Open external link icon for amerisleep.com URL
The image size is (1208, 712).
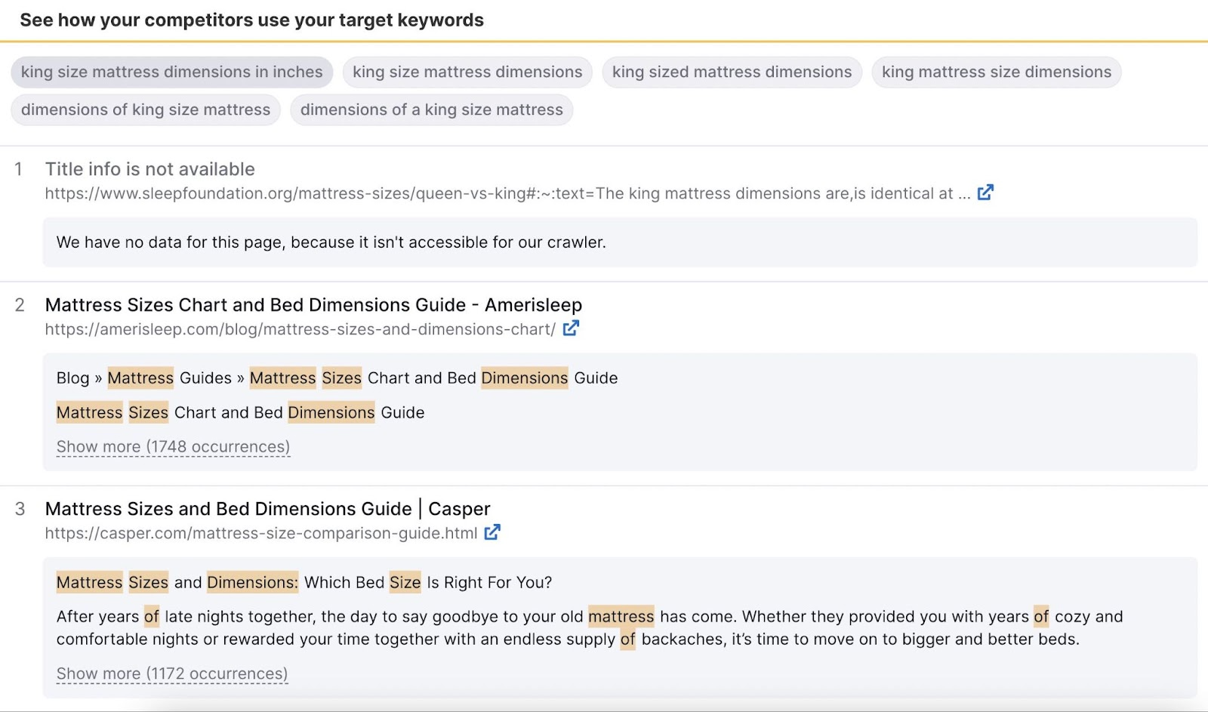pyautogui.click(x=571, y=328)
